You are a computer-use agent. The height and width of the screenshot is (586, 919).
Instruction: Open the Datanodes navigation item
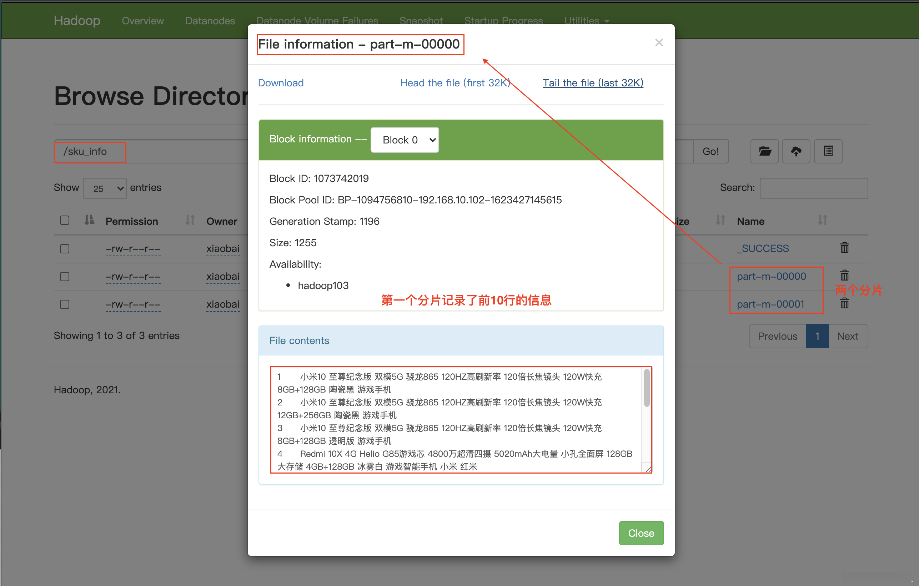tap(210, 21)
